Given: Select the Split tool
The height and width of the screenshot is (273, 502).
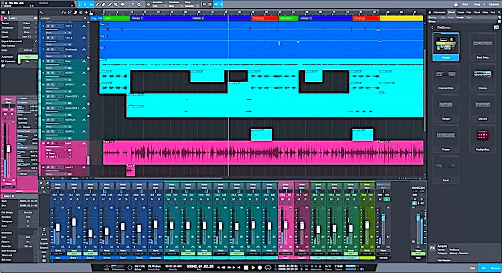Looking at the screenshot, I should click(x=97, y=5).
